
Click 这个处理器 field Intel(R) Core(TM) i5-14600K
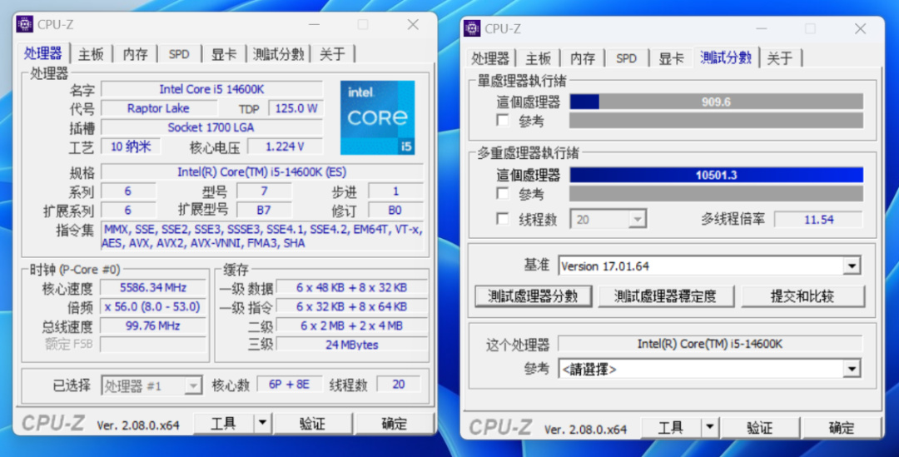pos(710,344)
